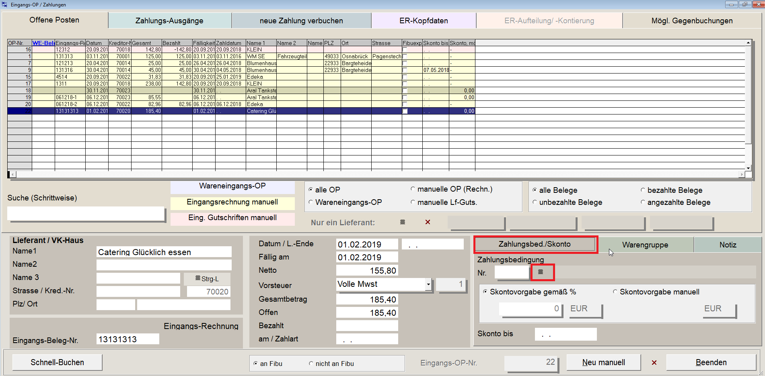Open the Vorsteuer dropdown arrow
The image size is (765, 376).
(x=428, y=284)
